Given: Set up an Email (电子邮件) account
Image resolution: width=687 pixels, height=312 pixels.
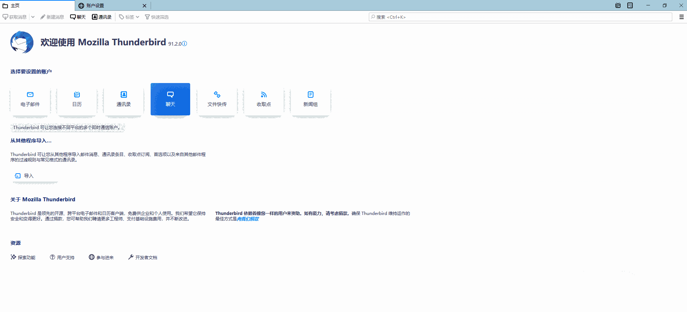Looking at the screenshot, I should [30, 99].
